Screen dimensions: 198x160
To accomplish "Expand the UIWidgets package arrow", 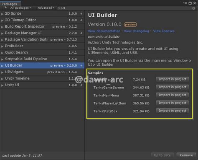I will point(2,72).
